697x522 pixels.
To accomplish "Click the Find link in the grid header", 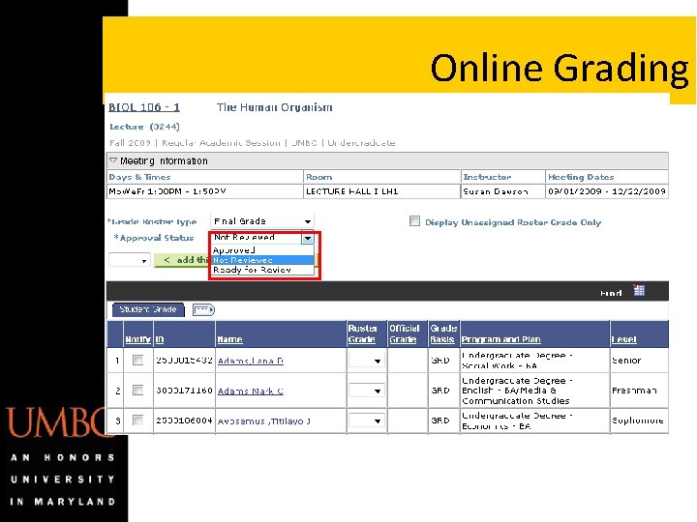I will coord(611,293).
